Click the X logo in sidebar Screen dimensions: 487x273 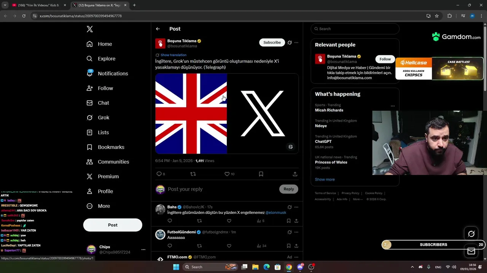click(90, 29)
